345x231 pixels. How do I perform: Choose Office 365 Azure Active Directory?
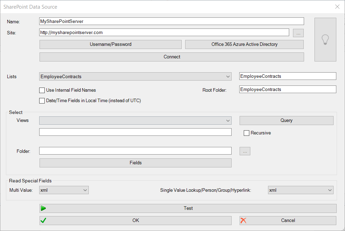tap(244, 44)
